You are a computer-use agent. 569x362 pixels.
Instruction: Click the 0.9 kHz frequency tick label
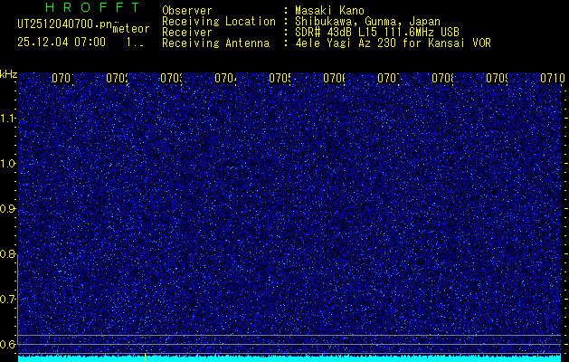tap(8, 209)
